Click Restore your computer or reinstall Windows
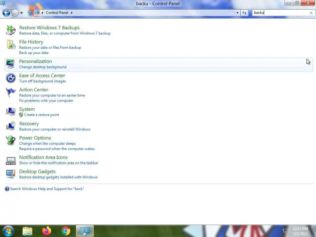This screenshot has width=316, height=237. point(55,129)
